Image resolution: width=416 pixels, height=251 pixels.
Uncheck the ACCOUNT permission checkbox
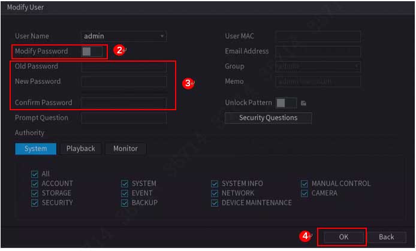coord(35,184)
